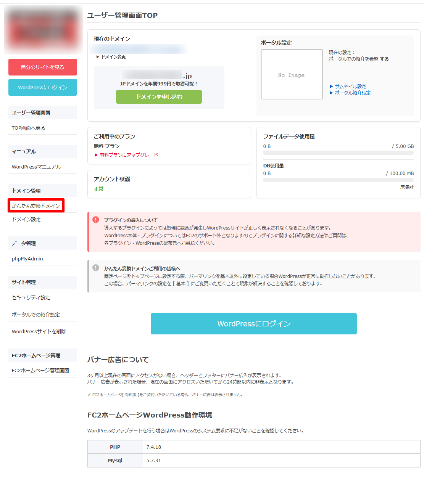Click the ファイルデータ使用量 progress bar
The width and height of the screenshot is (424, 477).
[338, 153]
